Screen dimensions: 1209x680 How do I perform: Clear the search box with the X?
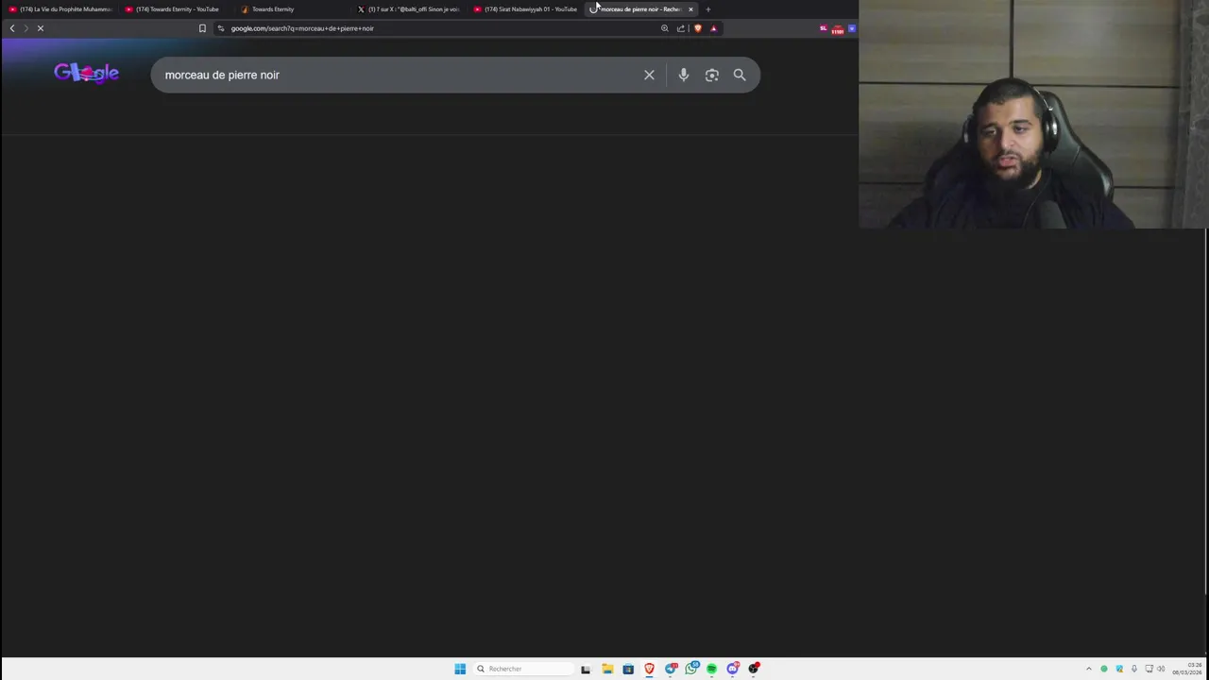pyautogui.click(x=649, y=75)
